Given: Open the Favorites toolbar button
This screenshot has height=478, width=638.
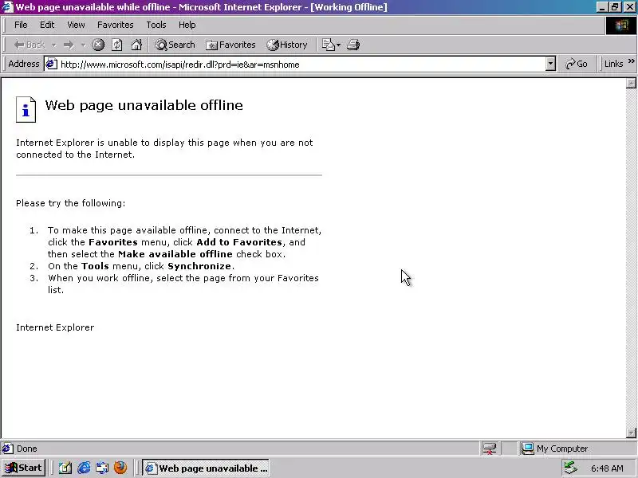Looking at the screenshot, I should pyautogui.click(x=230, y=45).
